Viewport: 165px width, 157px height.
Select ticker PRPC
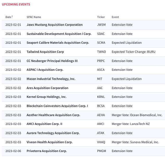(101, 61)
